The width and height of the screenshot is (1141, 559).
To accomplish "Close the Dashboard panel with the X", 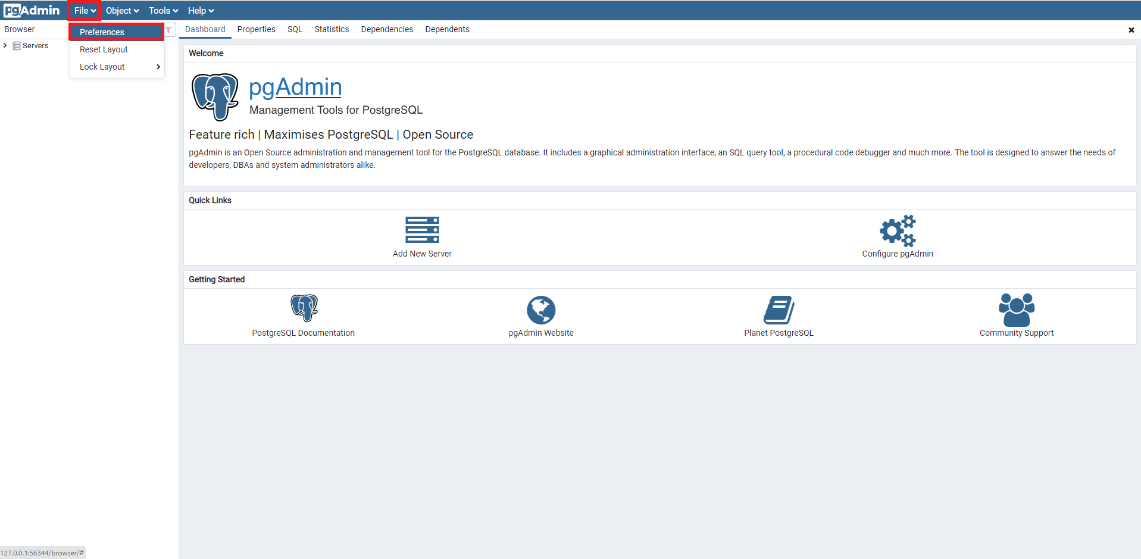I will tap(1131, 29).
